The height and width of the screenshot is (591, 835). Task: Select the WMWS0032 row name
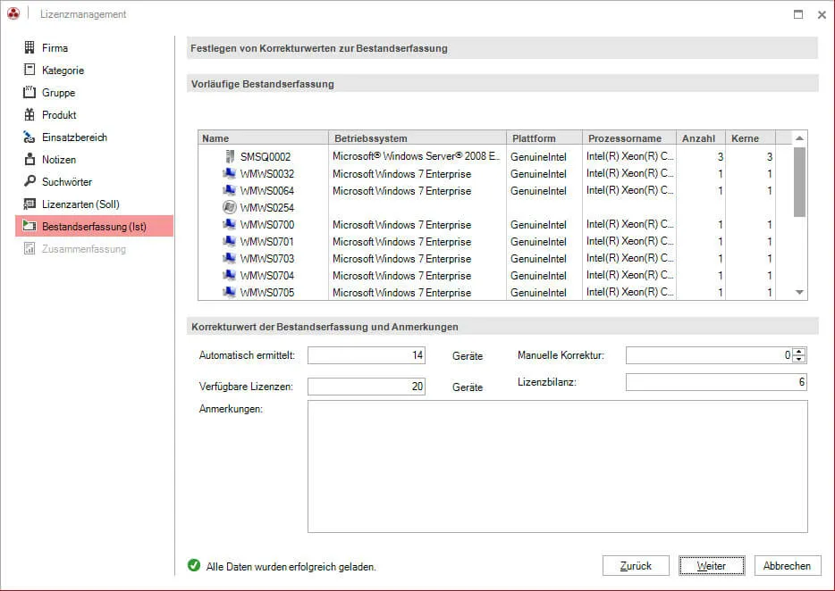266,173
